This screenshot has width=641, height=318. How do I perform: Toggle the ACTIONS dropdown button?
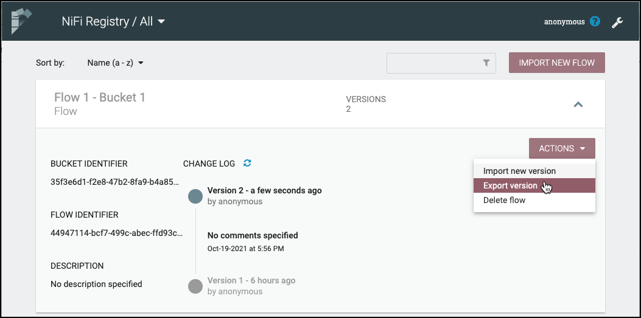[562, 148]
